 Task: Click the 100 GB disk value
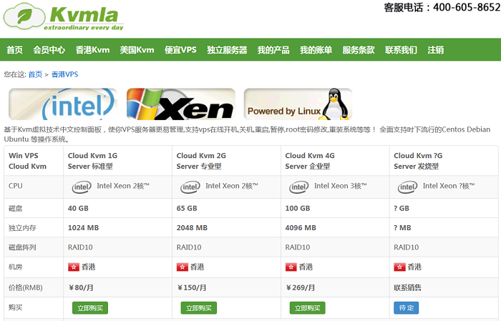pos(298,208)
